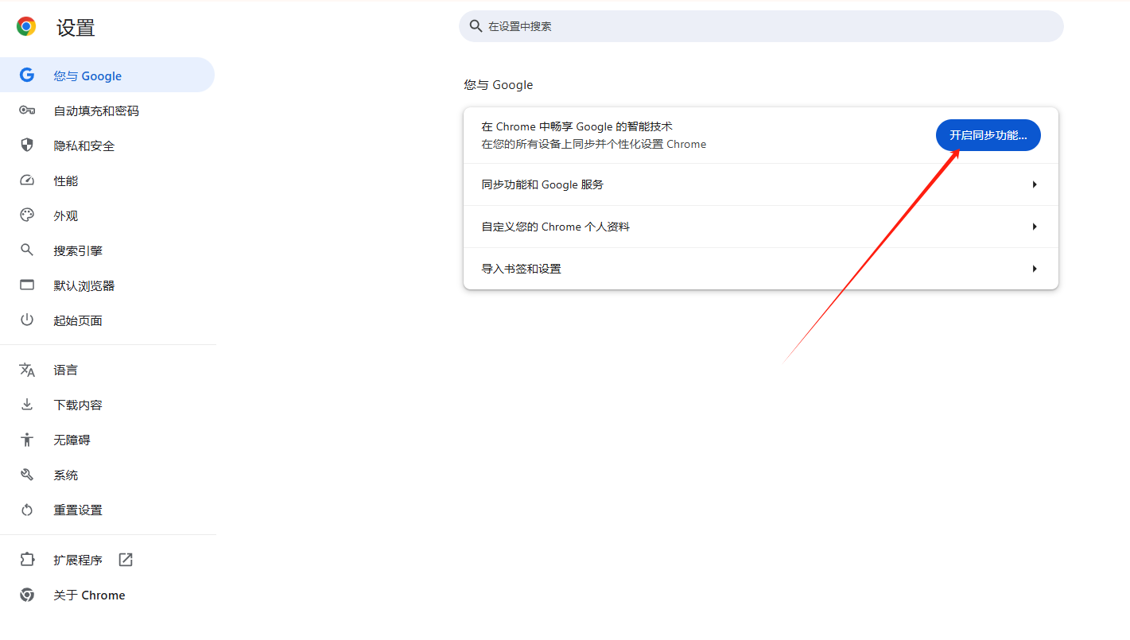Open 关于 Chrome page
Viewport: 1130px width, 640px height.
click(x=107, y=595)
